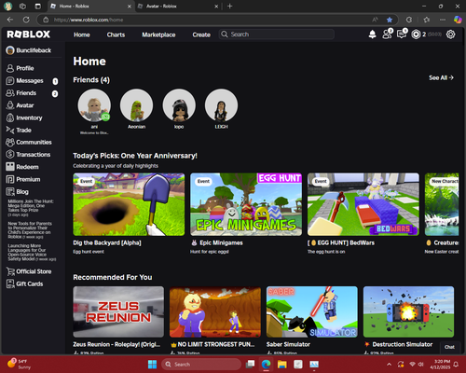Open weather widget in taskbar

[19, 364]
